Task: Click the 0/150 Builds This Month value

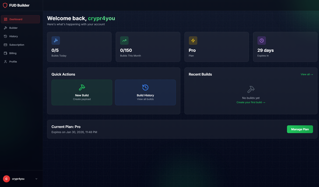Action: click(x=126, y=50)
